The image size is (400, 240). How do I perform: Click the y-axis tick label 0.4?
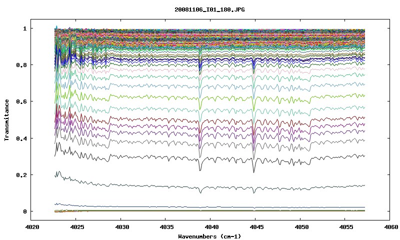click(x=21, y=138)
